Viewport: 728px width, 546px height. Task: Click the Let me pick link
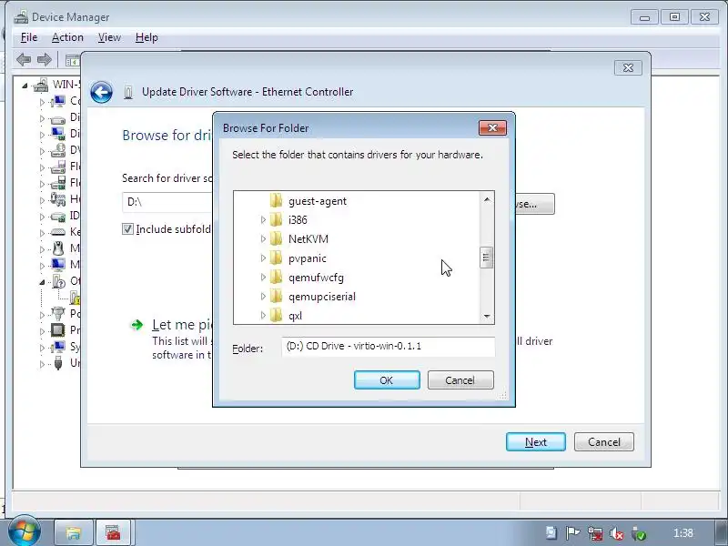tap(182, 325)
